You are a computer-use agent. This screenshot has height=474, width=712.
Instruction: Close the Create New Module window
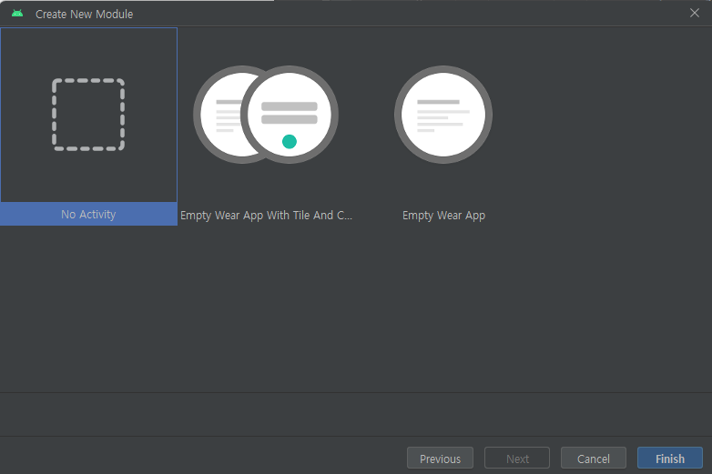tap(695, 13)
